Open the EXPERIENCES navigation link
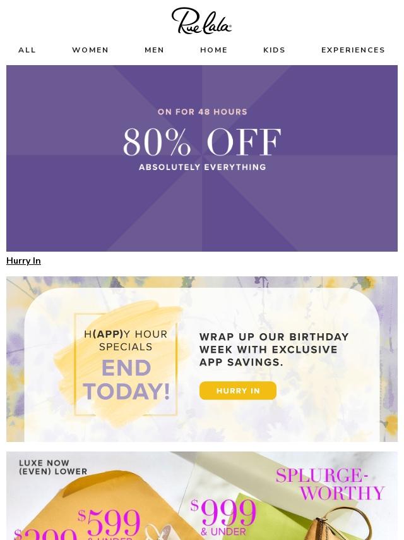 coord(353,50)
